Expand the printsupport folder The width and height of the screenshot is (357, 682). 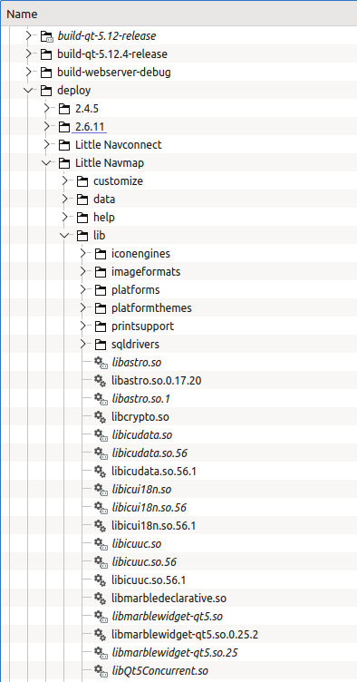coord(83,326)
